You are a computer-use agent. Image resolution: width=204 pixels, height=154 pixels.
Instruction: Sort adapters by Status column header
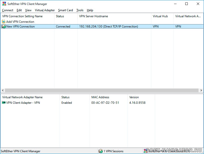tap(75, 97)
